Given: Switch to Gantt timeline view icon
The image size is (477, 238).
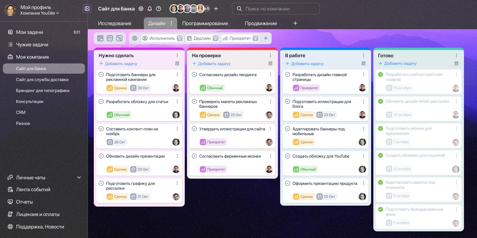Looking at the screenshot, I should (x=119, y=38).
